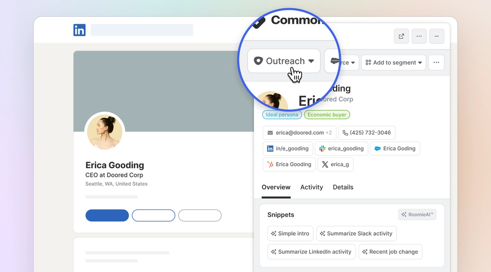Image resolution: width=491 pixels, height=272 pixels.
Task: Click Erica Gooding's LinkedIn profile photo
Action: [x=105, y=132]
